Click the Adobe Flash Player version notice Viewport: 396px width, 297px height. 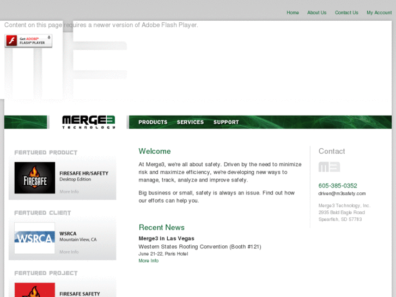[x=101, y=25]
